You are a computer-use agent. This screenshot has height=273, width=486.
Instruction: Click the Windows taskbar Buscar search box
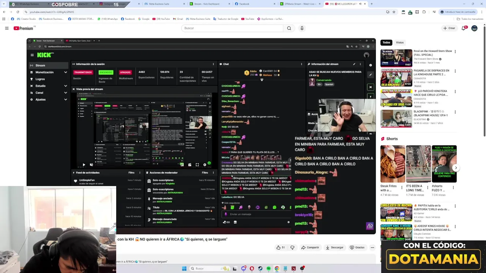coord(210,268)
